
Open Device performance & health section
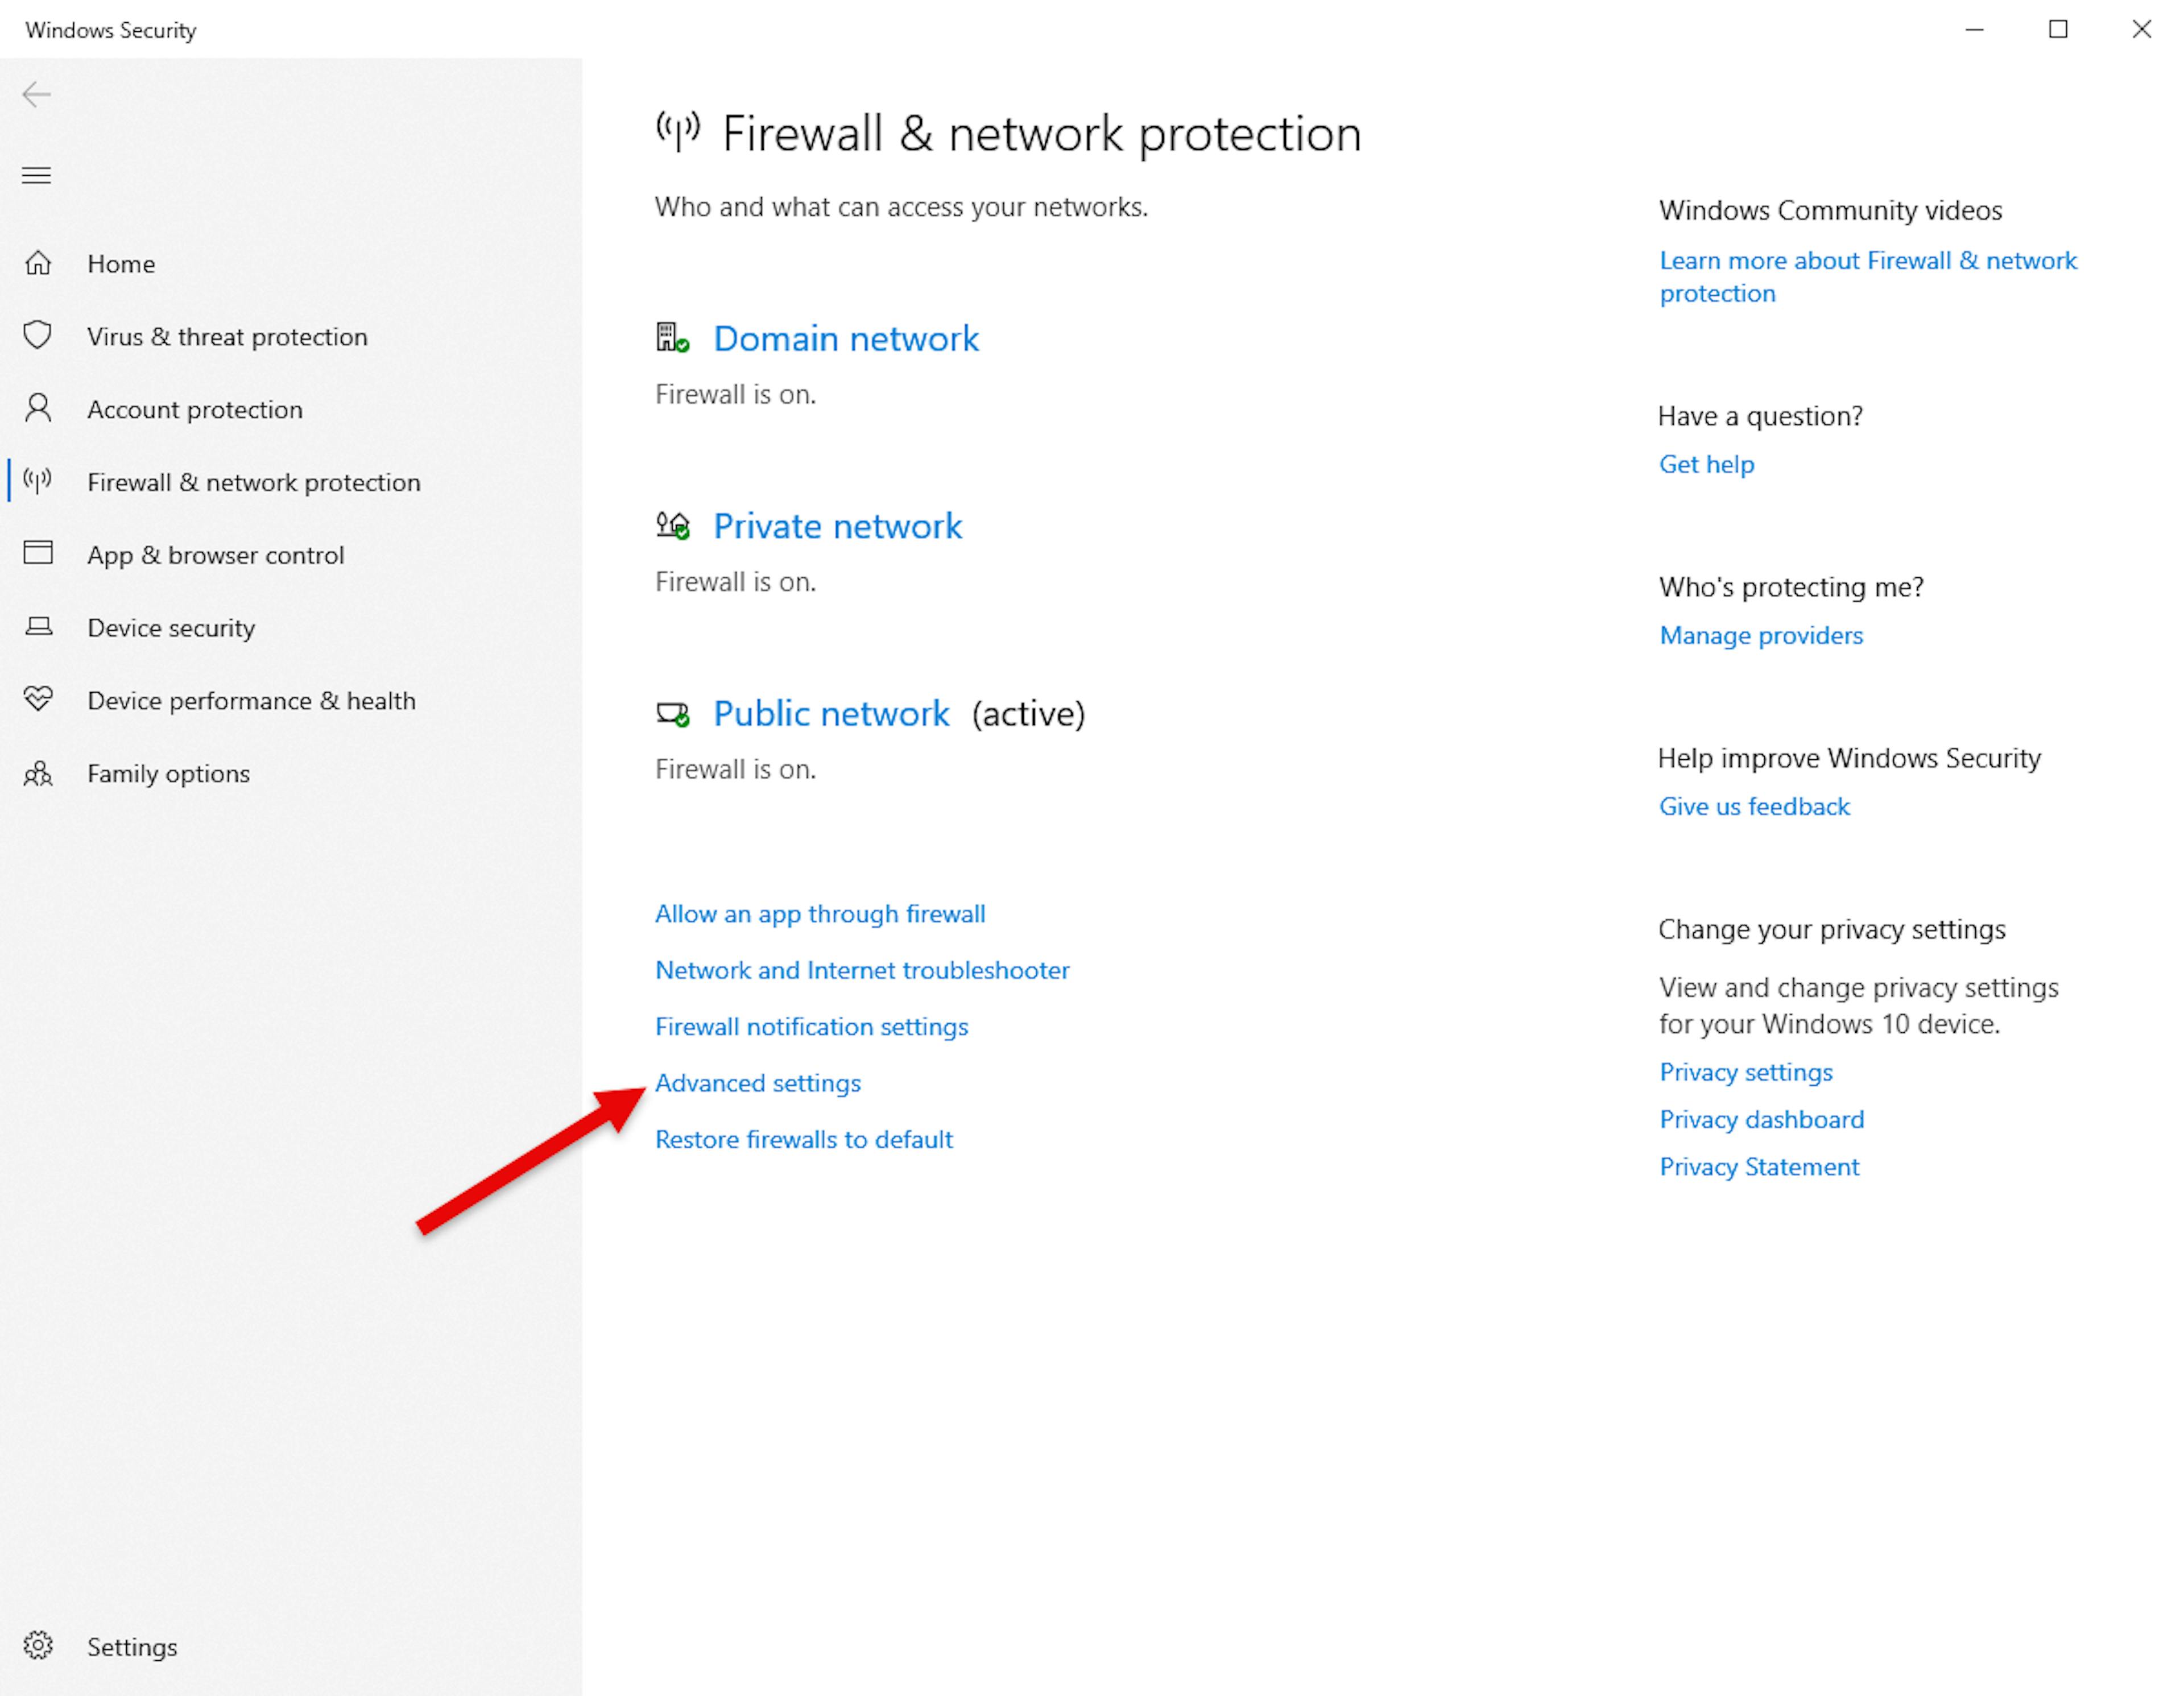click(251, 700)
